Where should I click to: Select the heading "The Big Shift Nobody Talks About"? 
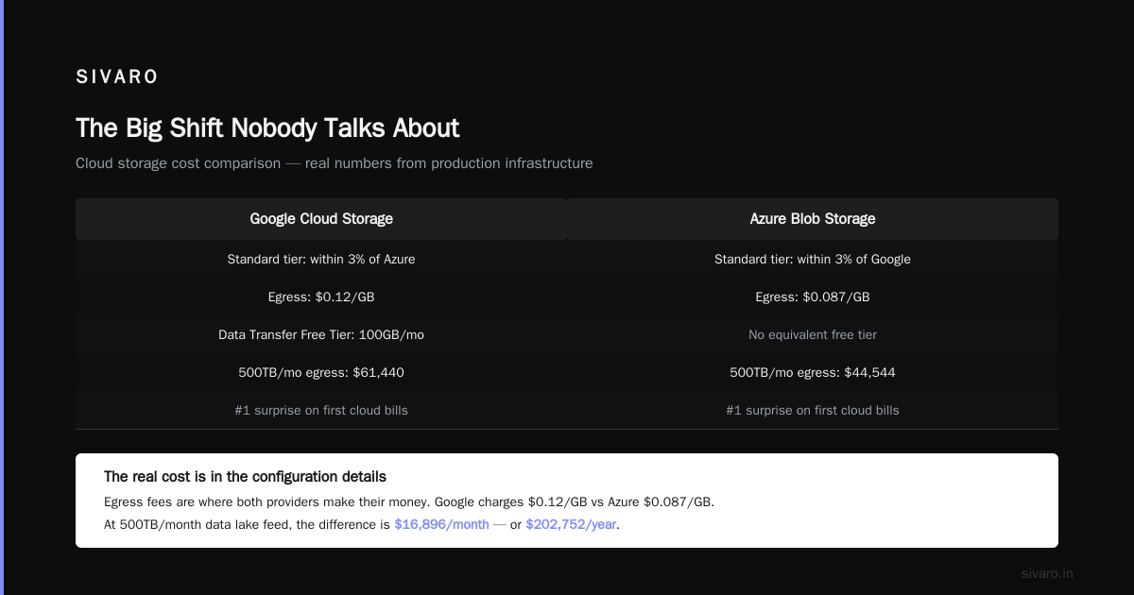pos(267,128)
